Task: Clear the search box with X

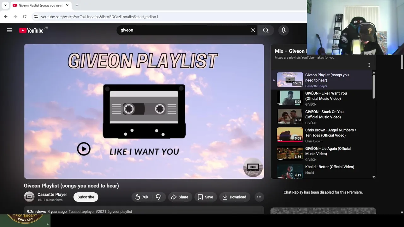Action: [x=253, y=30]
